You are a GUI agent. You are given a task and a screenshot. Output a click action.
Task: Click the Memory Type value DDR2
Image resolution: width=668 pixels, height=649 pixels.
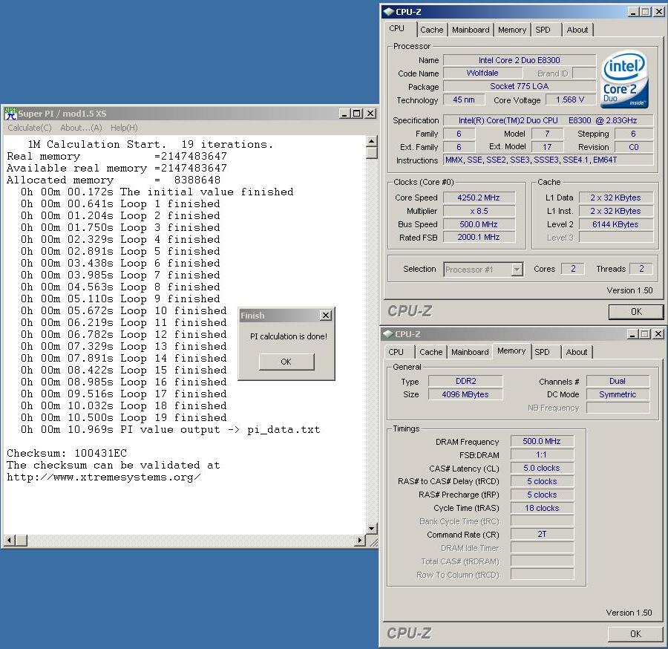coord(465,381)
